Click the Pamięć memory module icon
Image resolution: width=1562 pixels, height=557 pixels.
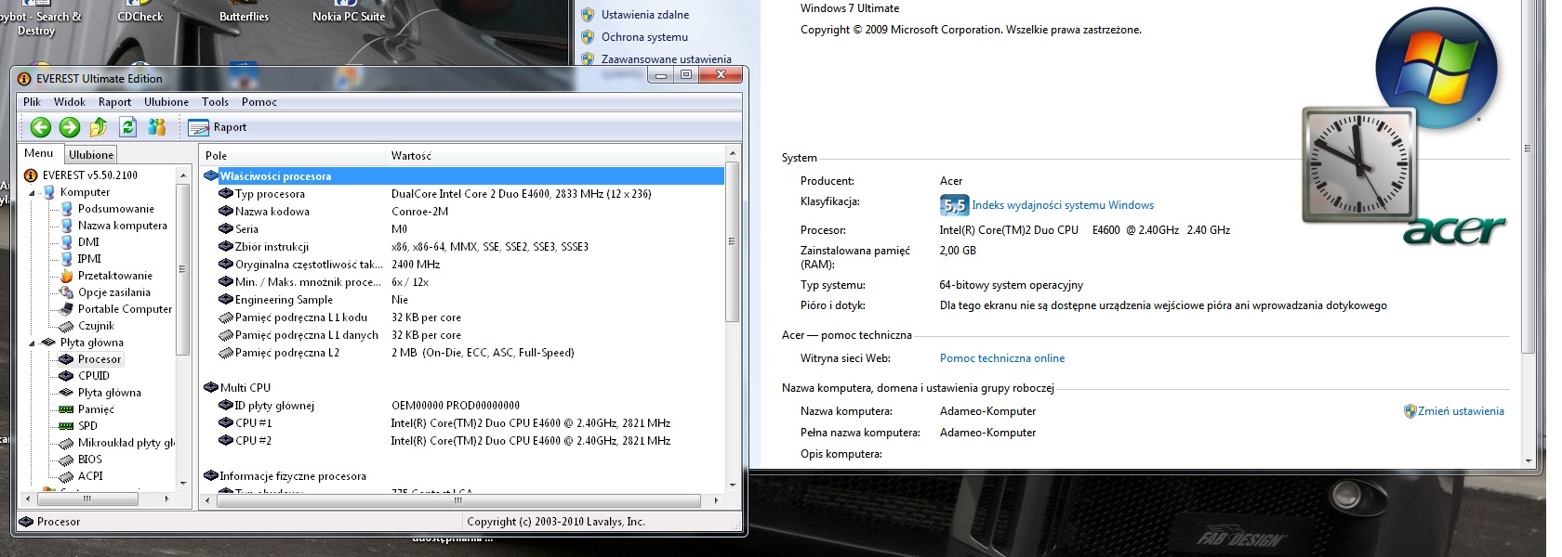[66, 409]
